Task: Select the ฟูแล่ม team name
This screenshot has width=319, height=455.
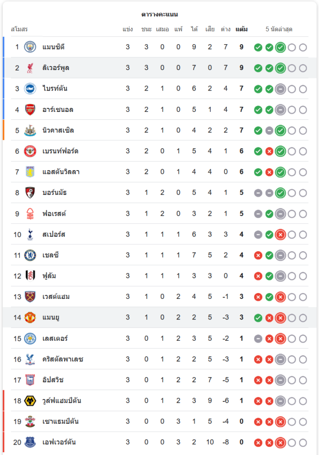Action: (x=49, y=276)
